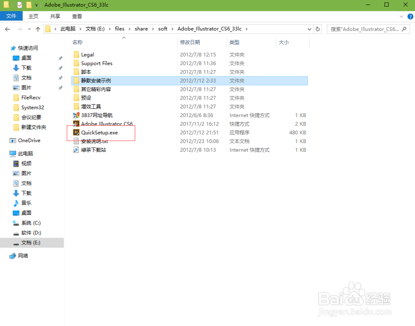Click 文档 (E:) in the address breadcrumb

pyautogui.click(x=95, y=29)
